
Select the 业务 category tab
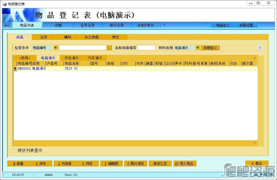coord(44,37)
